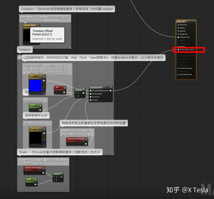Expand the RotateAboutAxis node arrow
The image size is (214, 199).
click(x=111, y=87)
